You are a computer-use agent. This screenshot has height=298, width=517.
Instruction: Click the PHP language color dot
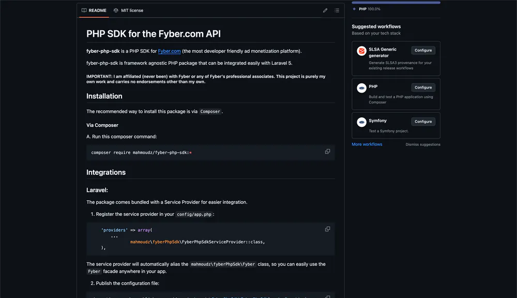(x=355, y=8)
